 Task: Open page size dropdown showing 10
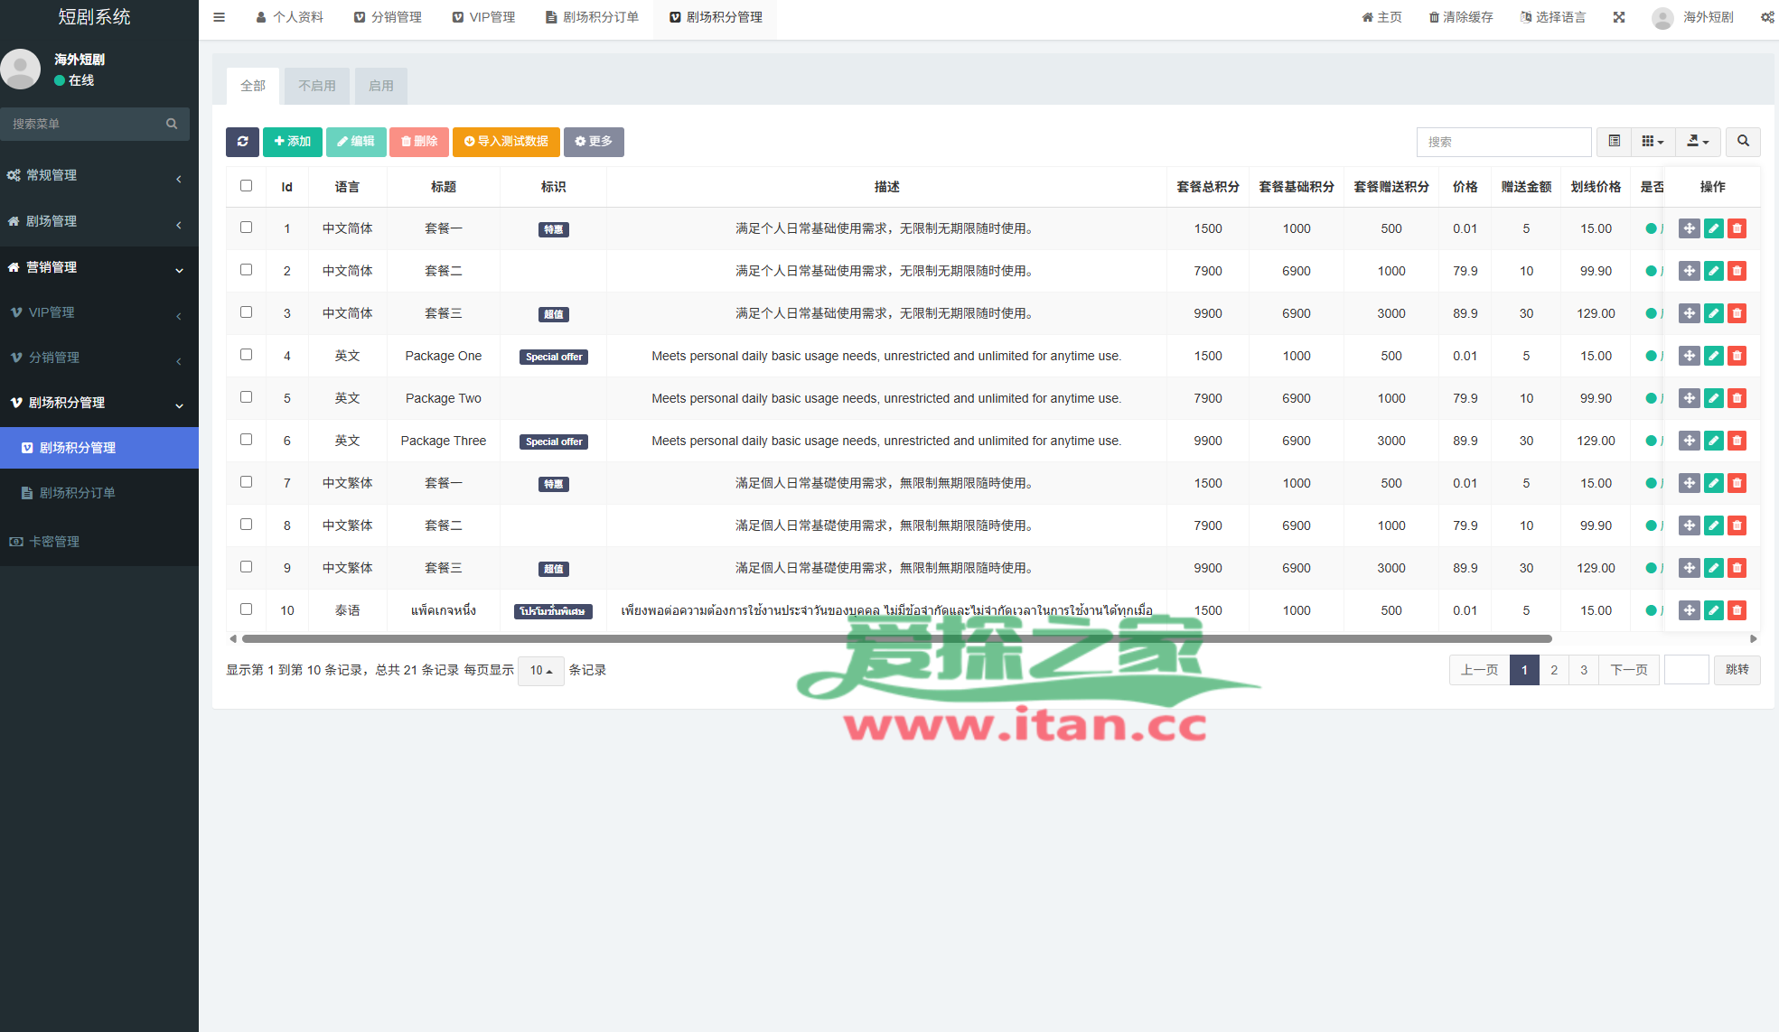pos(540,670)
